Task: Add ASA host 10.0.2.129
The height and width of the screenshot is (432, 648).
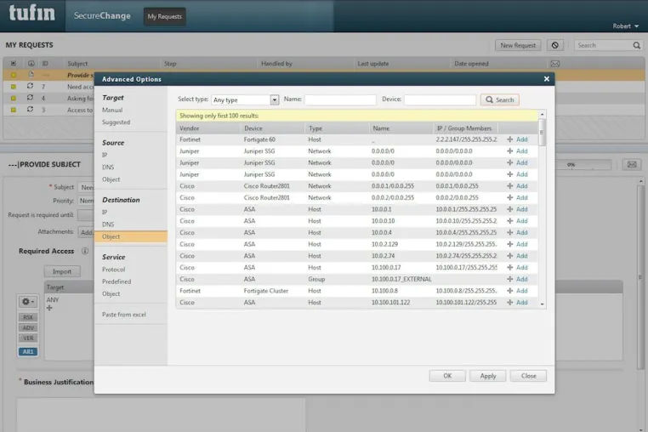Action: (517, 244)
